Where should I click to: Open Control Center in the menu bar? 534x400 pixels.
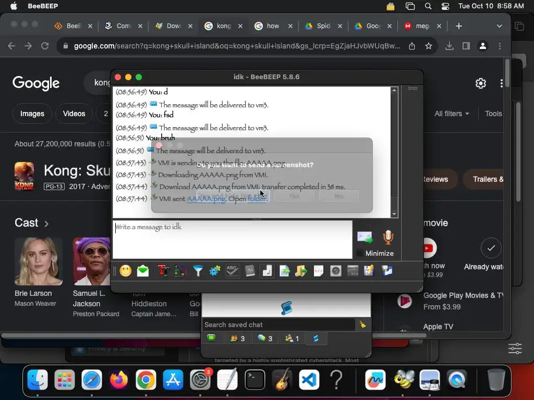coord(445,6)
